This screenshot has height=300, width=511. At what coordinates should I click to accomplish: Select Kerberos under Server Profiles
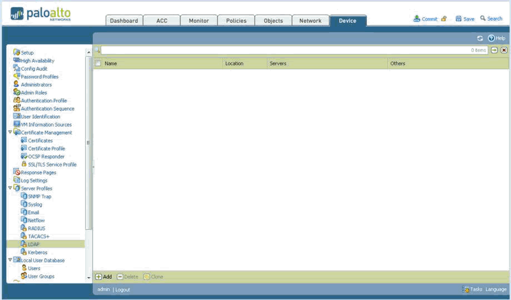coord(37,252)
